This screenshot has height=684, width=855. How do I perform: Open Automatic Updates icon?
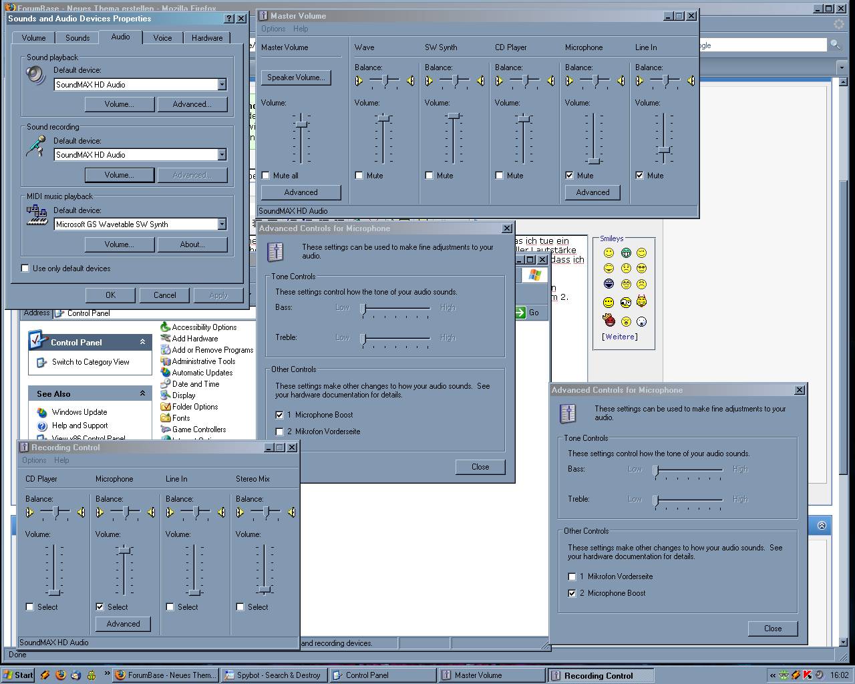[166, 373]
